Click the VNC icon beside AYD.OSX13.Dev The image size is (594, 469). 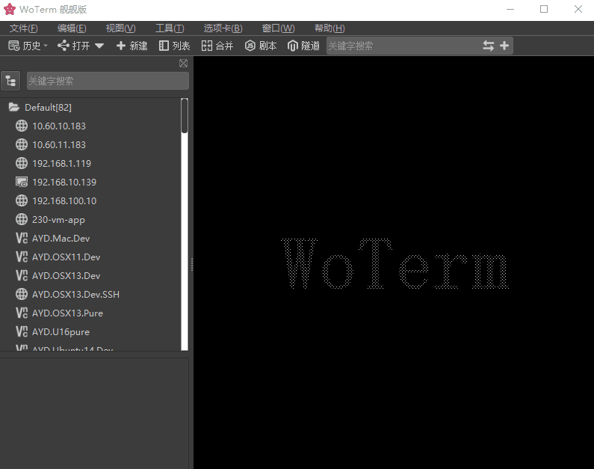(22, 275)
